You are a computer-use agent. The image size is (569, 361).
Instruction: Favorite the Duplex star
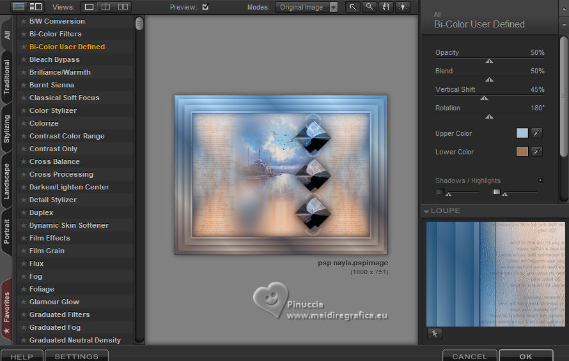tap(24, 212)
